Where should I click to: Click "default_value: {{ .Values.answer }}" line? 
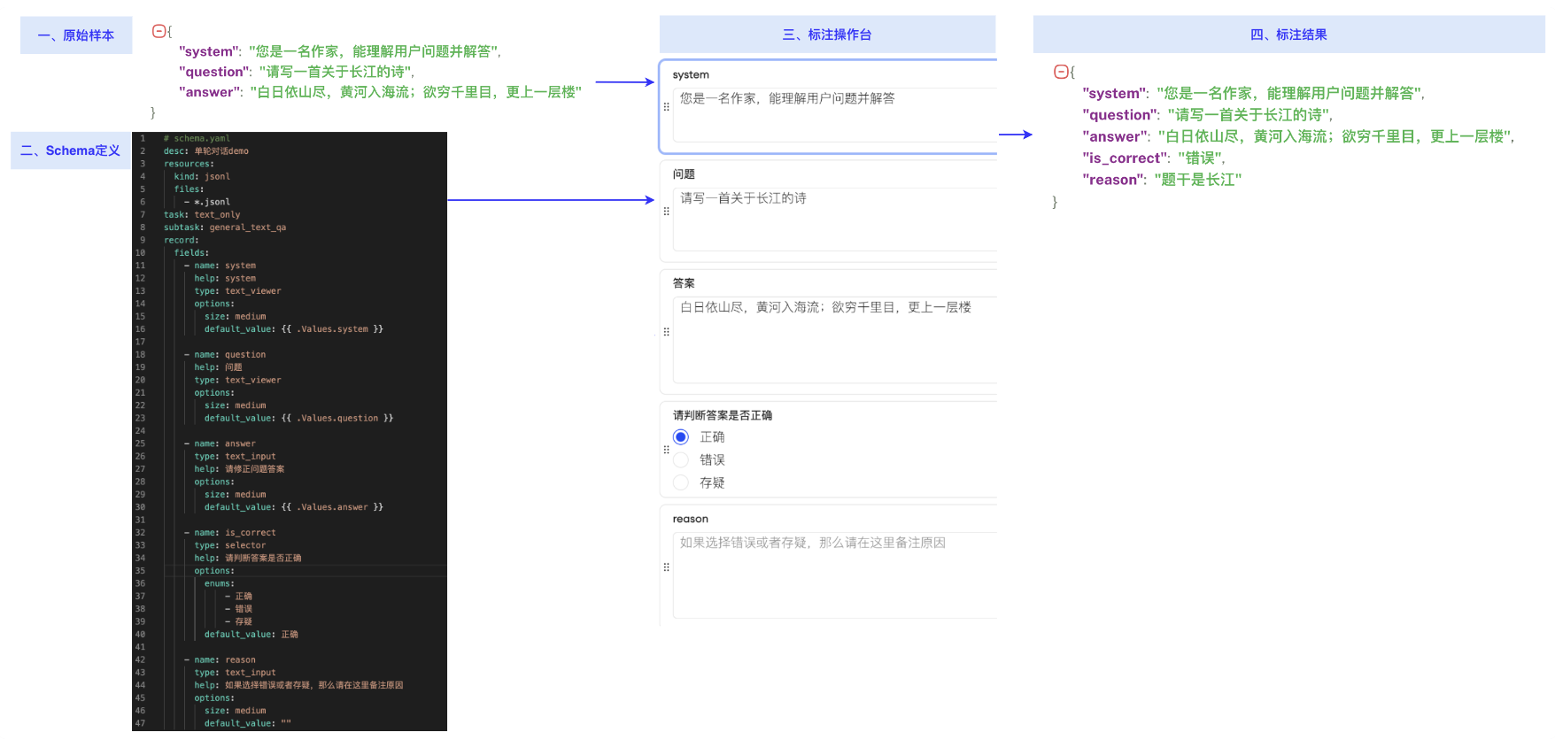point(294,507)
